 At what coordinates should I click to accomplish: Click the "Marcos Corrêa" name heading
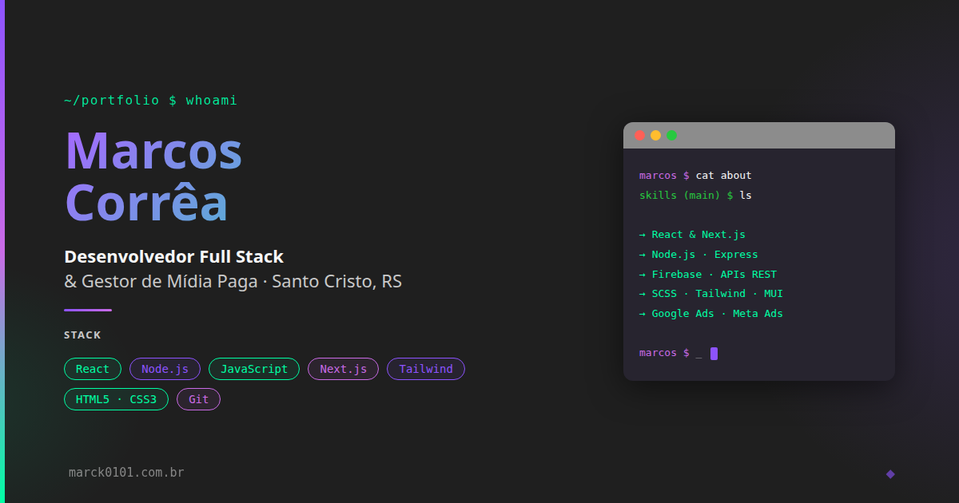pos(153,176)
